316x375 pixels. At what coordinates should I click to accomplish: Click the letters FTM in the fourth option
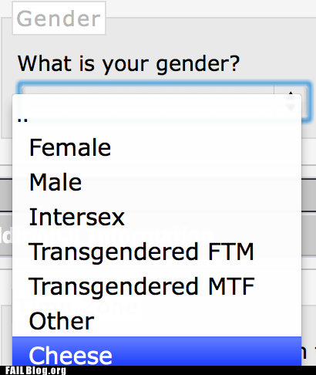click(231, 252)
